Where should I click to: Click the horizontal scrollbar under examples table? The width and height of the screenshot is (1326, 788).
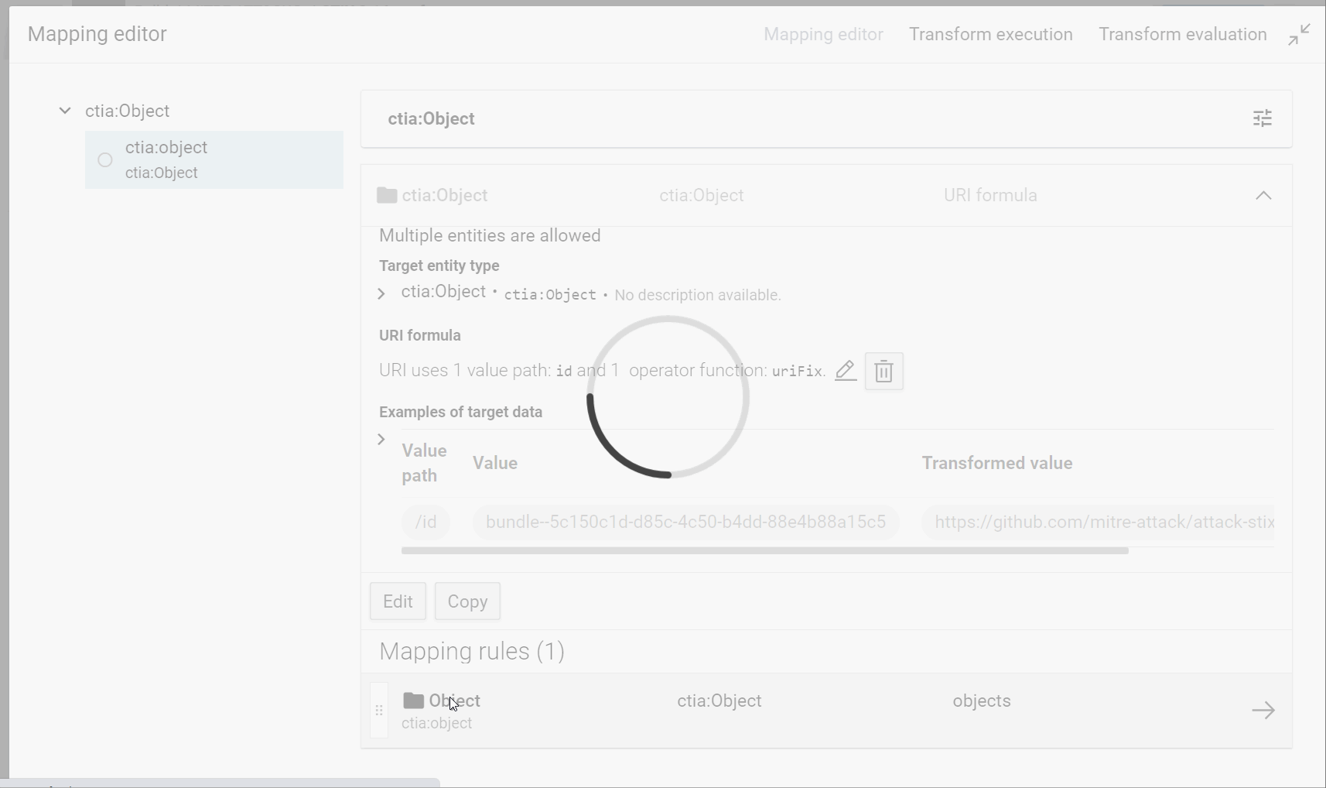tap(764, 551)
